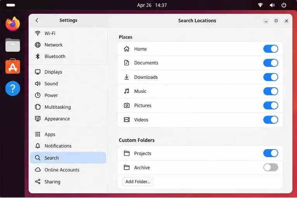Click the Network globe icon
The width and height of the screenshot is (297, 198).
pyautogui.click(x=38, y=45)
